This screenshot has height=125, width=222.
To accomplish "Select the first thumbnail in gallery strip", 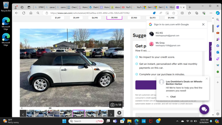I will tap(31, 114).
